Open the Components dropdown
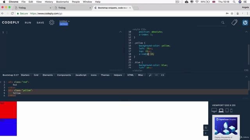 [64, 75]
